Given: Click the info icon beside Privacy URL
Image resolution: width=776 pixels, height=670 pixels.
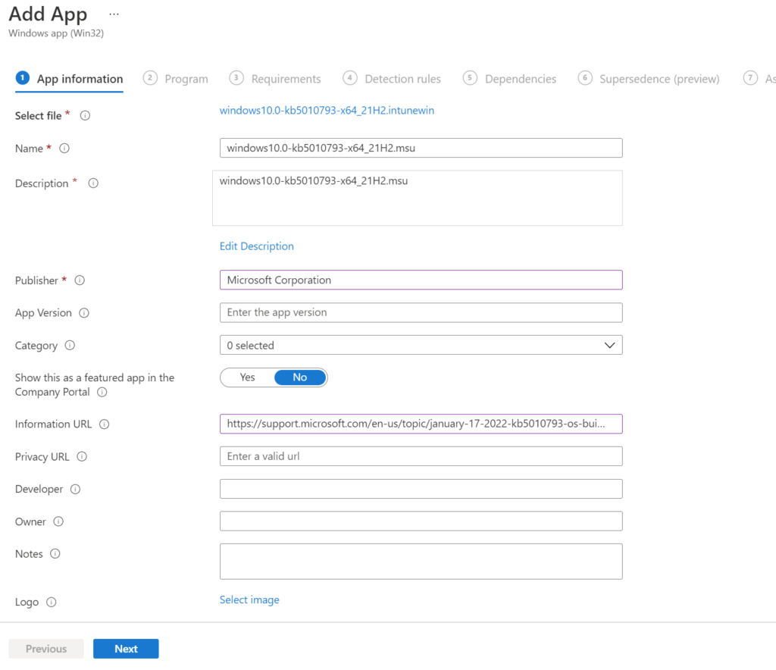Looking at the screenshot, I should click(x=82, y=457).
